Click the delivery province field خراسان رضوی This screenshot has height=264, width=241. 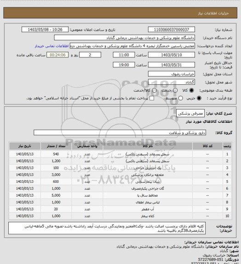click(172, 74)
